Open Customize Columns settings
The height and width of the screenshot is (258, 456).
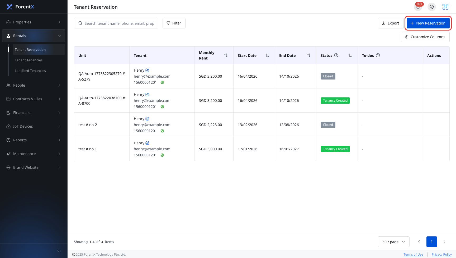coord(425,37)
